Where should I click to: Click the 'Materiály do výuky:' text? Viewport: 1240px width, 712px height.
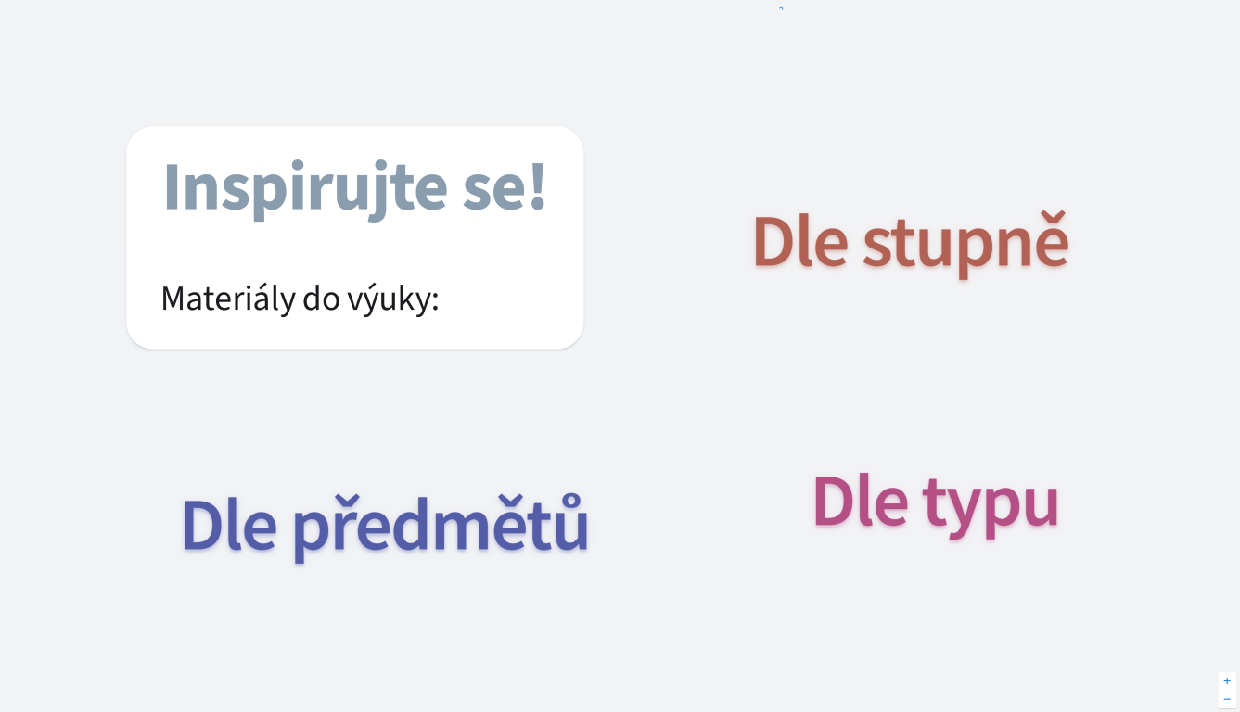tap(299, 299)
